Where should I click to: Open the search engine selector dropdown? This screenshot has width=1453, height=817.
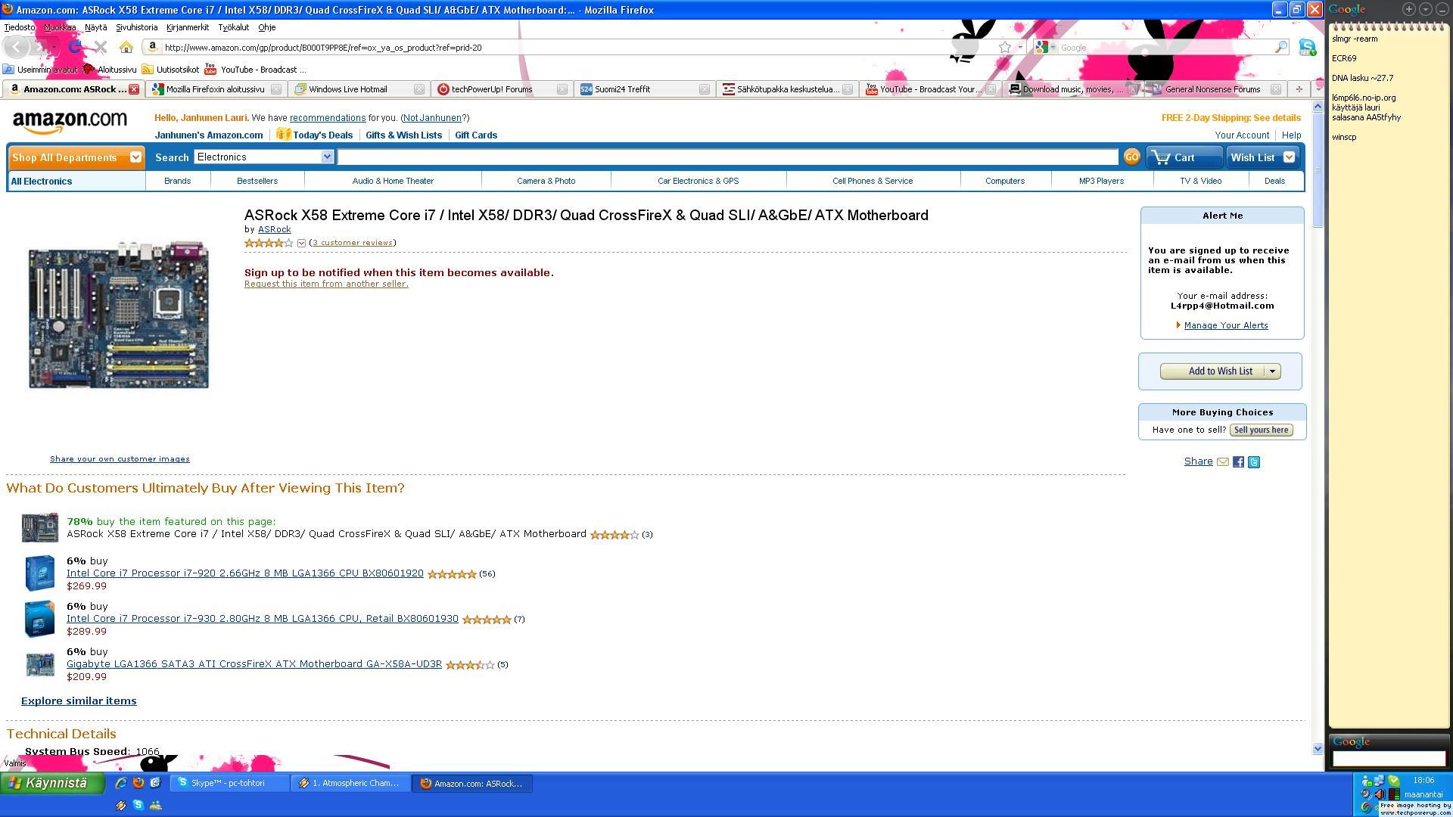[1045, 47]
